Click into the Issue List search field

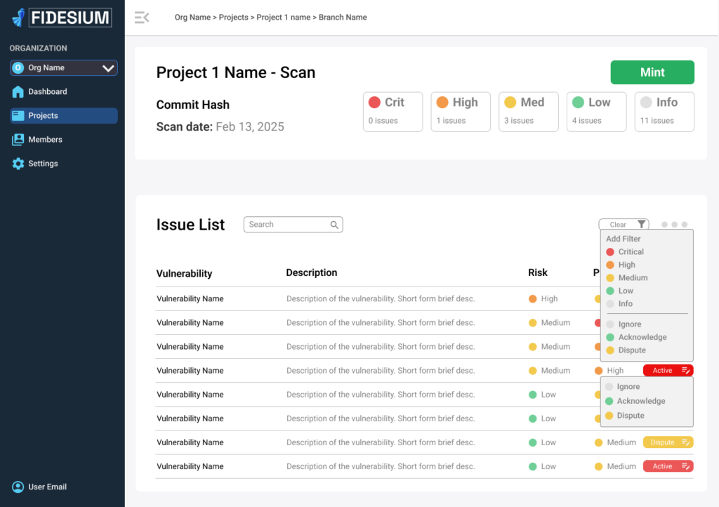(286, 225)
